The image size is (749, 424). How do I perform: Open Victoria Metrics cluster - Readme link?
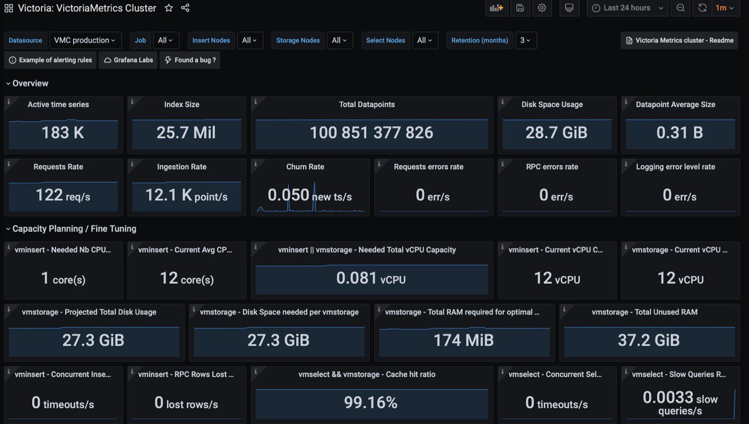point(679,40)
